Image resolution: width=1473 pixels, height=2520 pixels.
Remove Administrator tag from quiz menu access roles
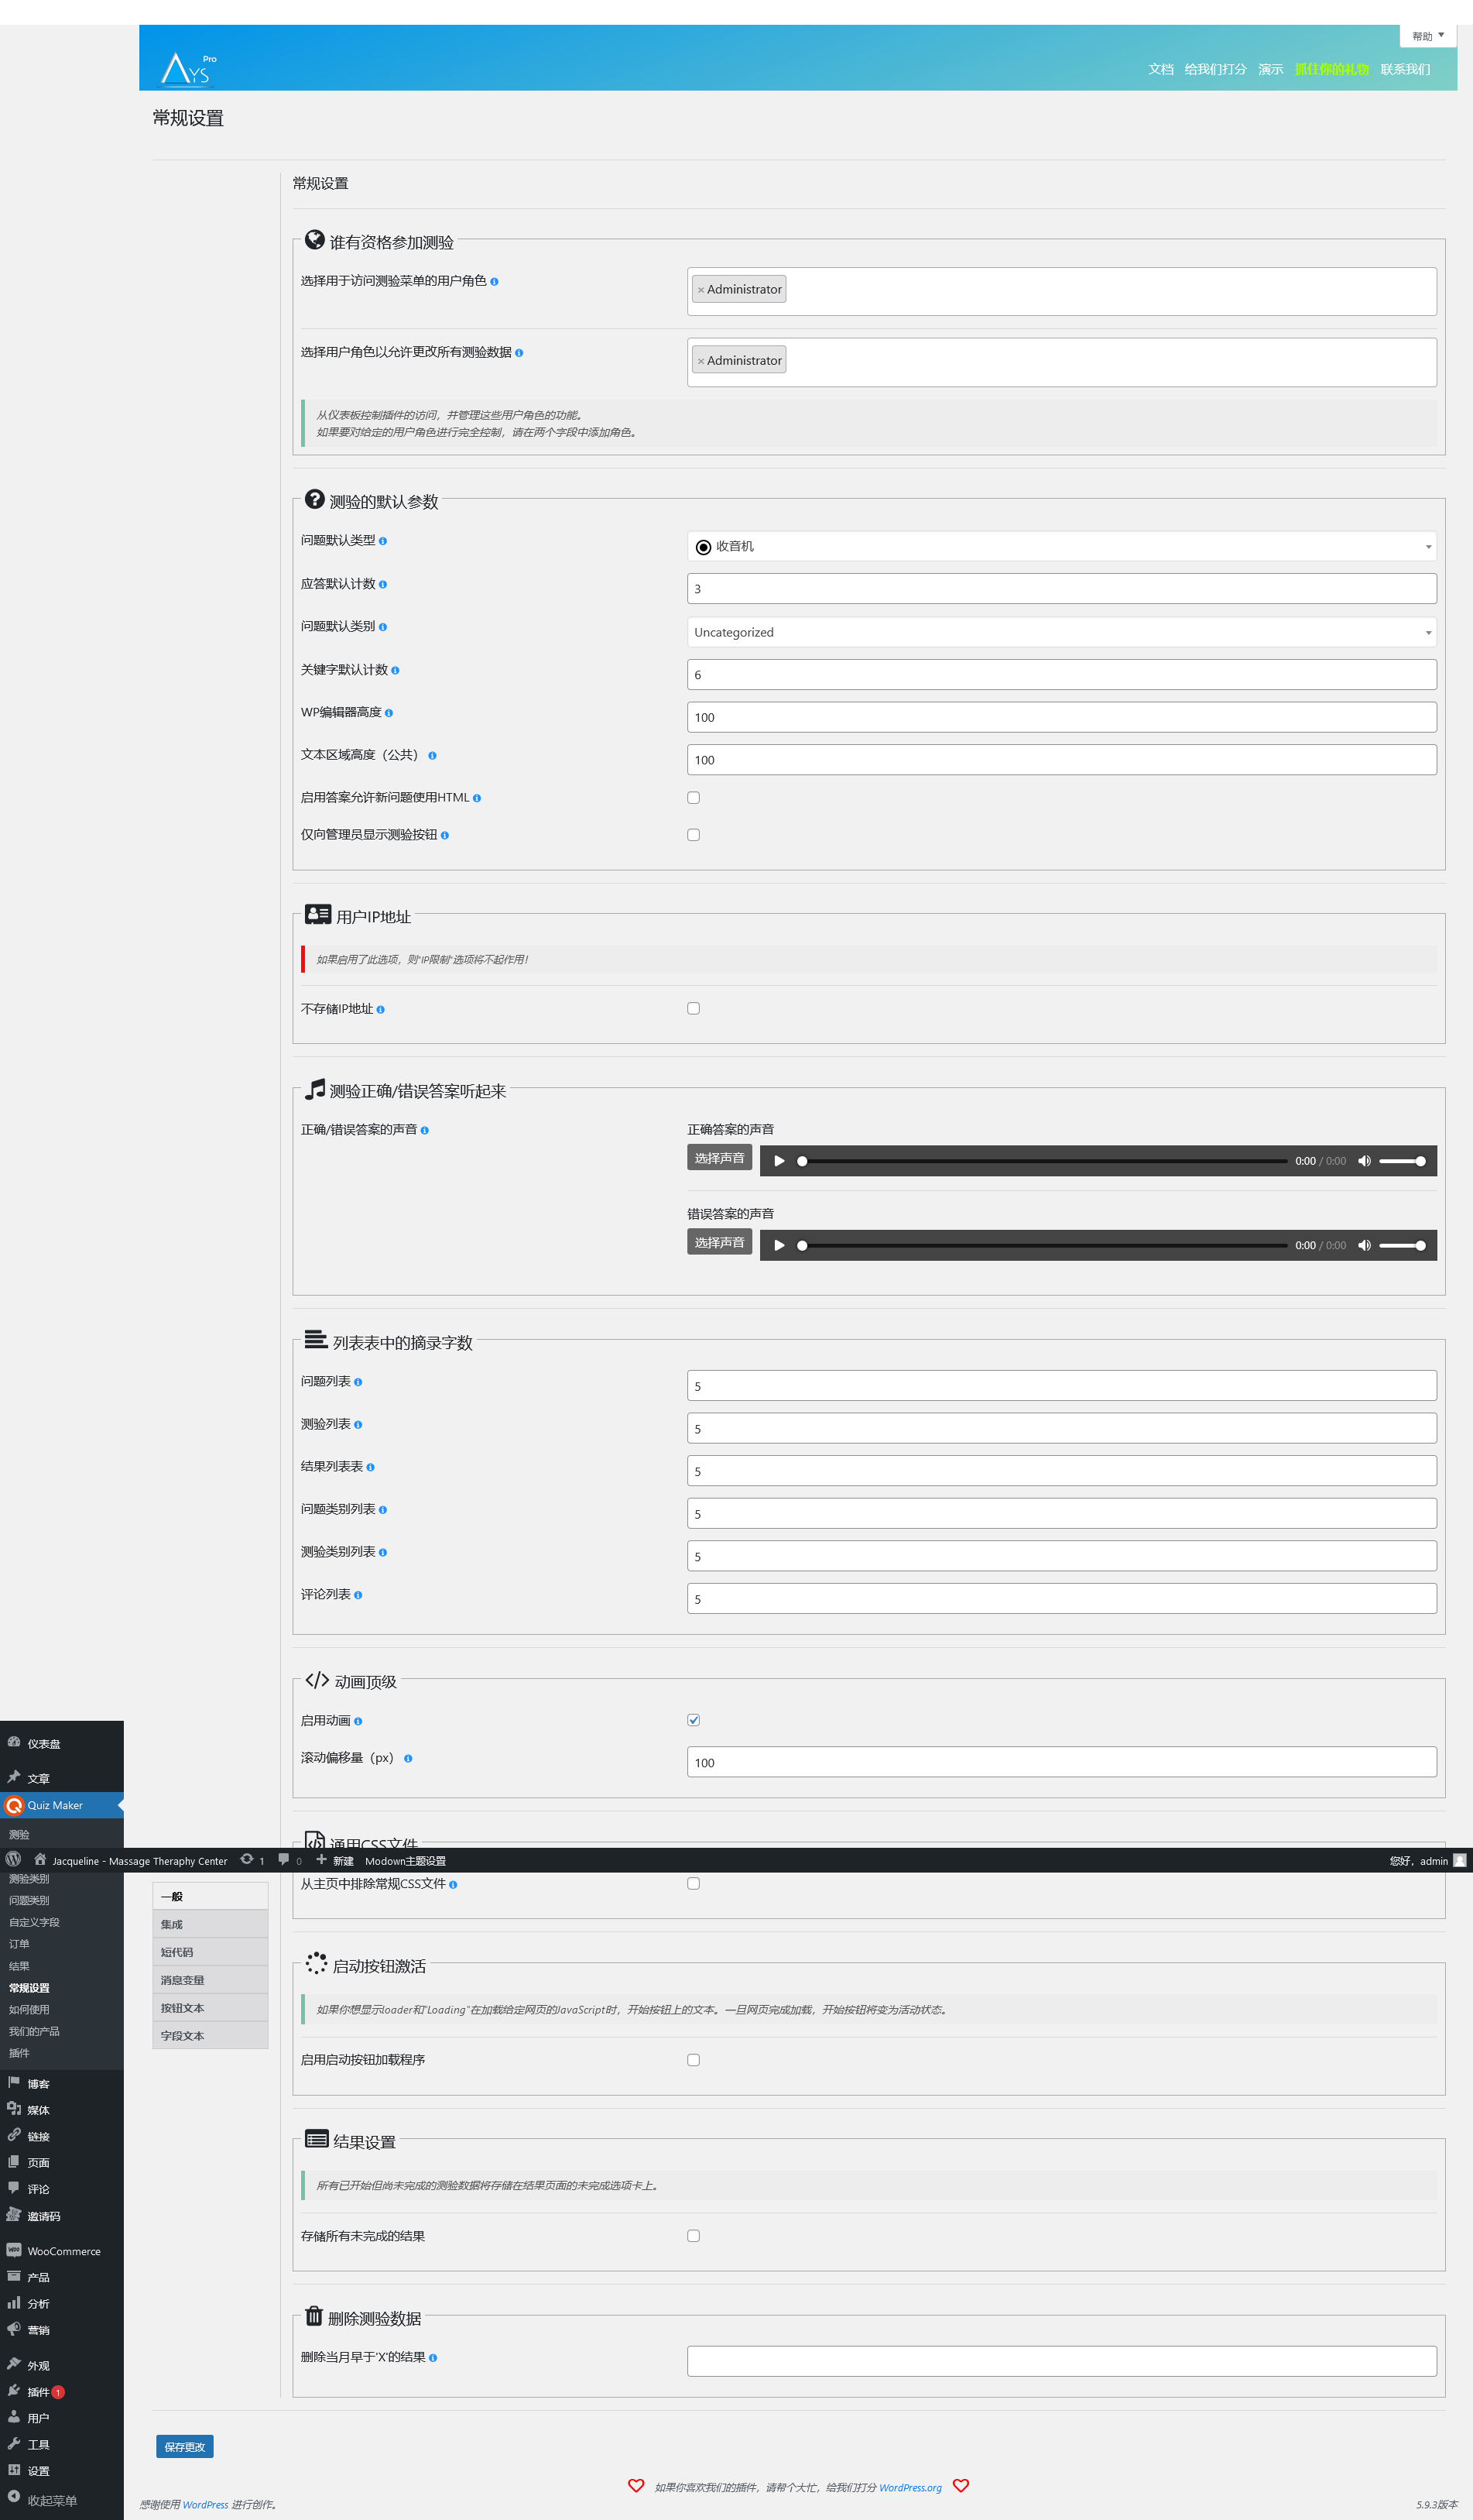[701, 290]
